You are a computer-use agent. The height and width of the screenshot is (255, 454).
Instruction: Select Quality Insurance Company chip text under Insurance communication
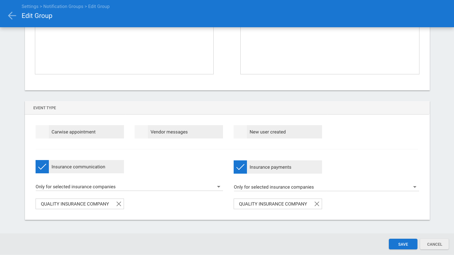[x=75, y=204]
